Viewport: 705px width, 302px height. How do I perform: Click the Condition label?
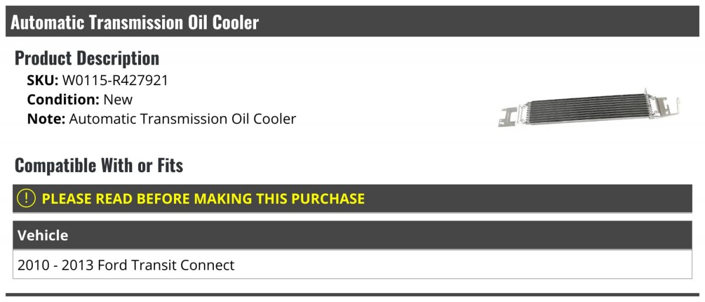(63, 99)
